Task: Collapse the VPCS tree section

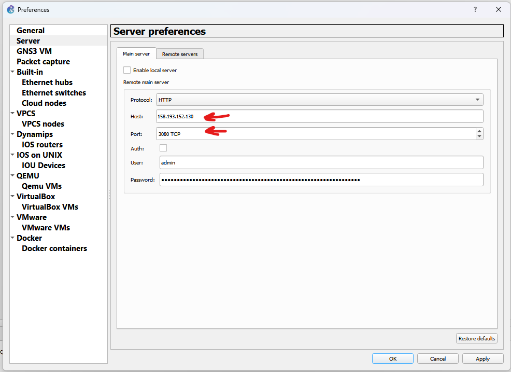Action: (x=12, y=113)
